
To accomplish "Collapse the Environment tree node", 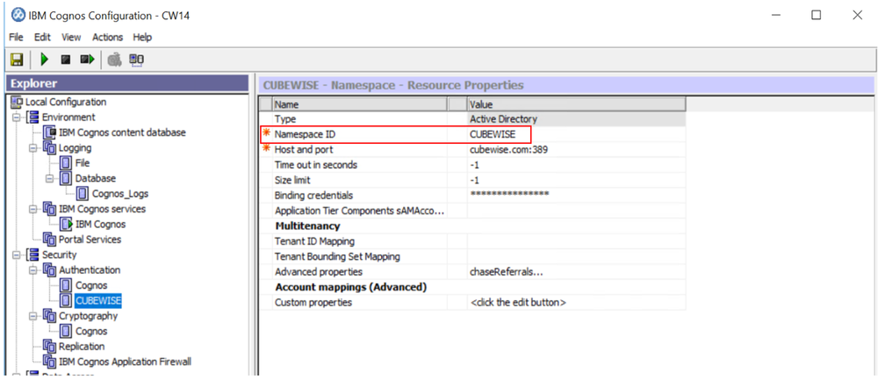I will (16, 118).
